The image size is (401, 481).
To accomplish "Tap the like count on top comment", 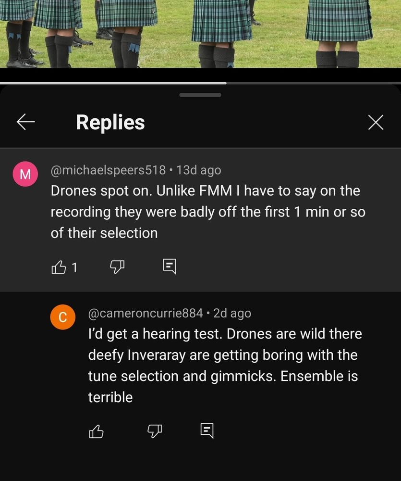I will [x=74, y=267].
